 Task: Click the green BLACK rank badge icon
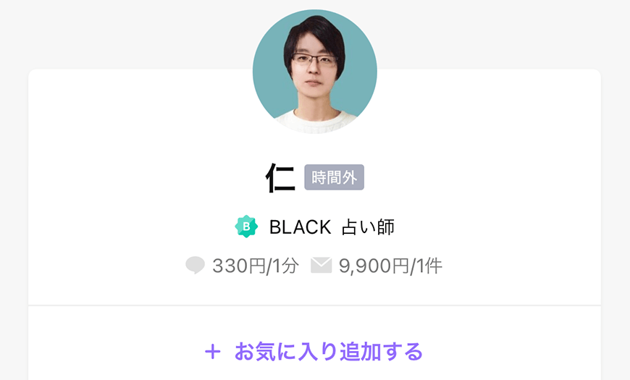[246, 227]
